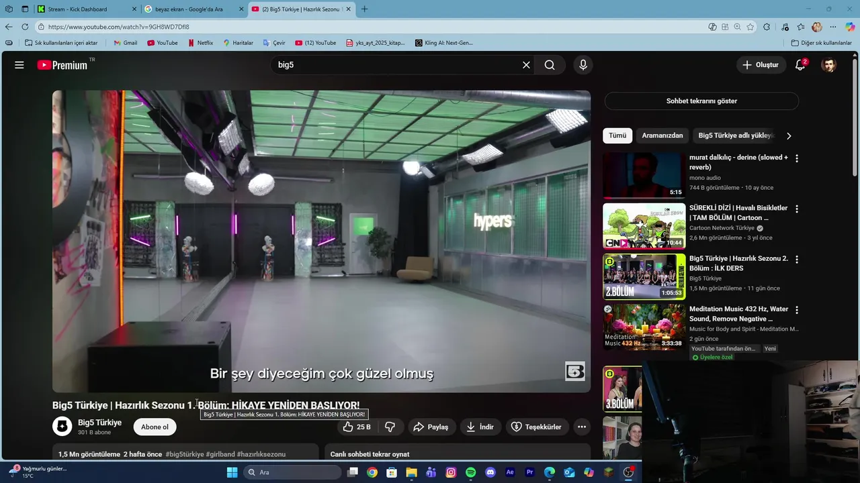860x483 pixels.
Task: Select the Tümü filter chip
Action: click(x=617, y=136)
